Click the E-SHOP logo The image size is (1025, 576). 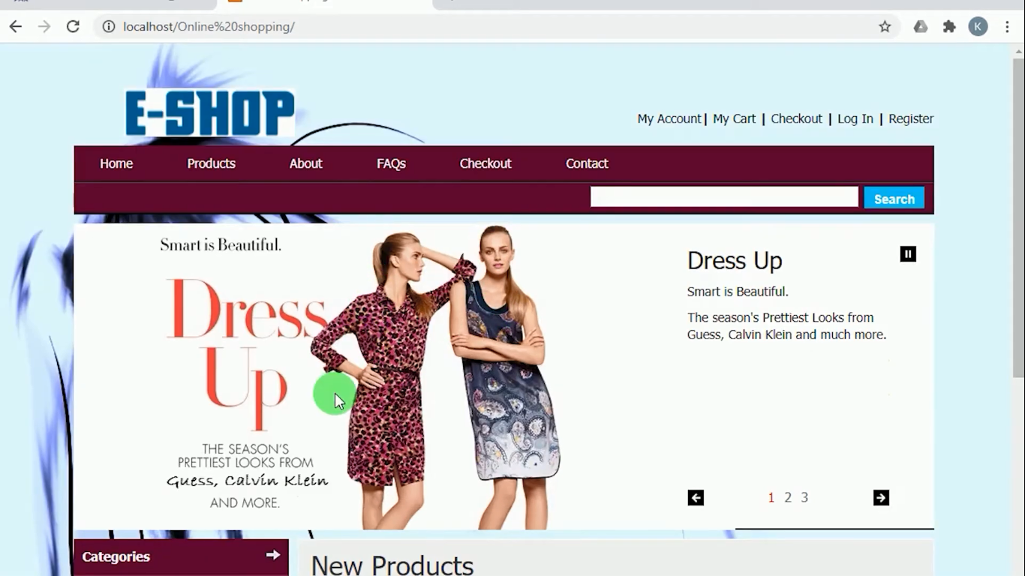(x=210, y=113)
